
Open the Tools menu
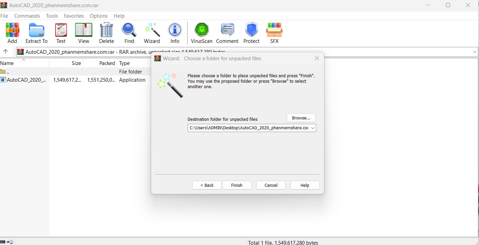[52, 16]
